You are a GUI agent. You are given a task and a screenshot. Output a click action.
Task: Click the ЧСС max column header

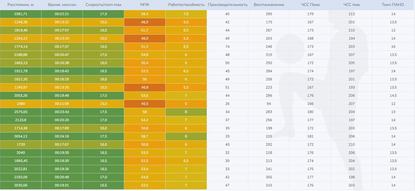pyautogui.click(x=352, y=4)
